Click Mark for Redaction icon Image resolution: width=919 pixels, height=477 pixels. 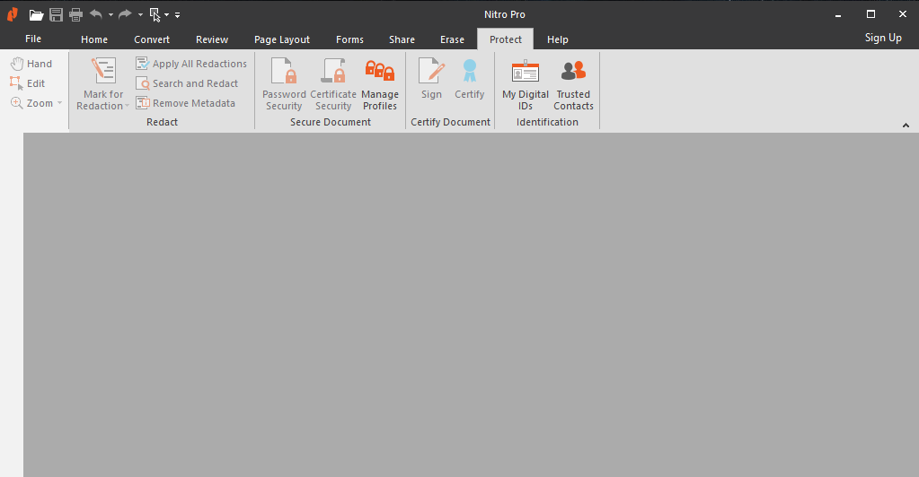(x=103, y=71)
